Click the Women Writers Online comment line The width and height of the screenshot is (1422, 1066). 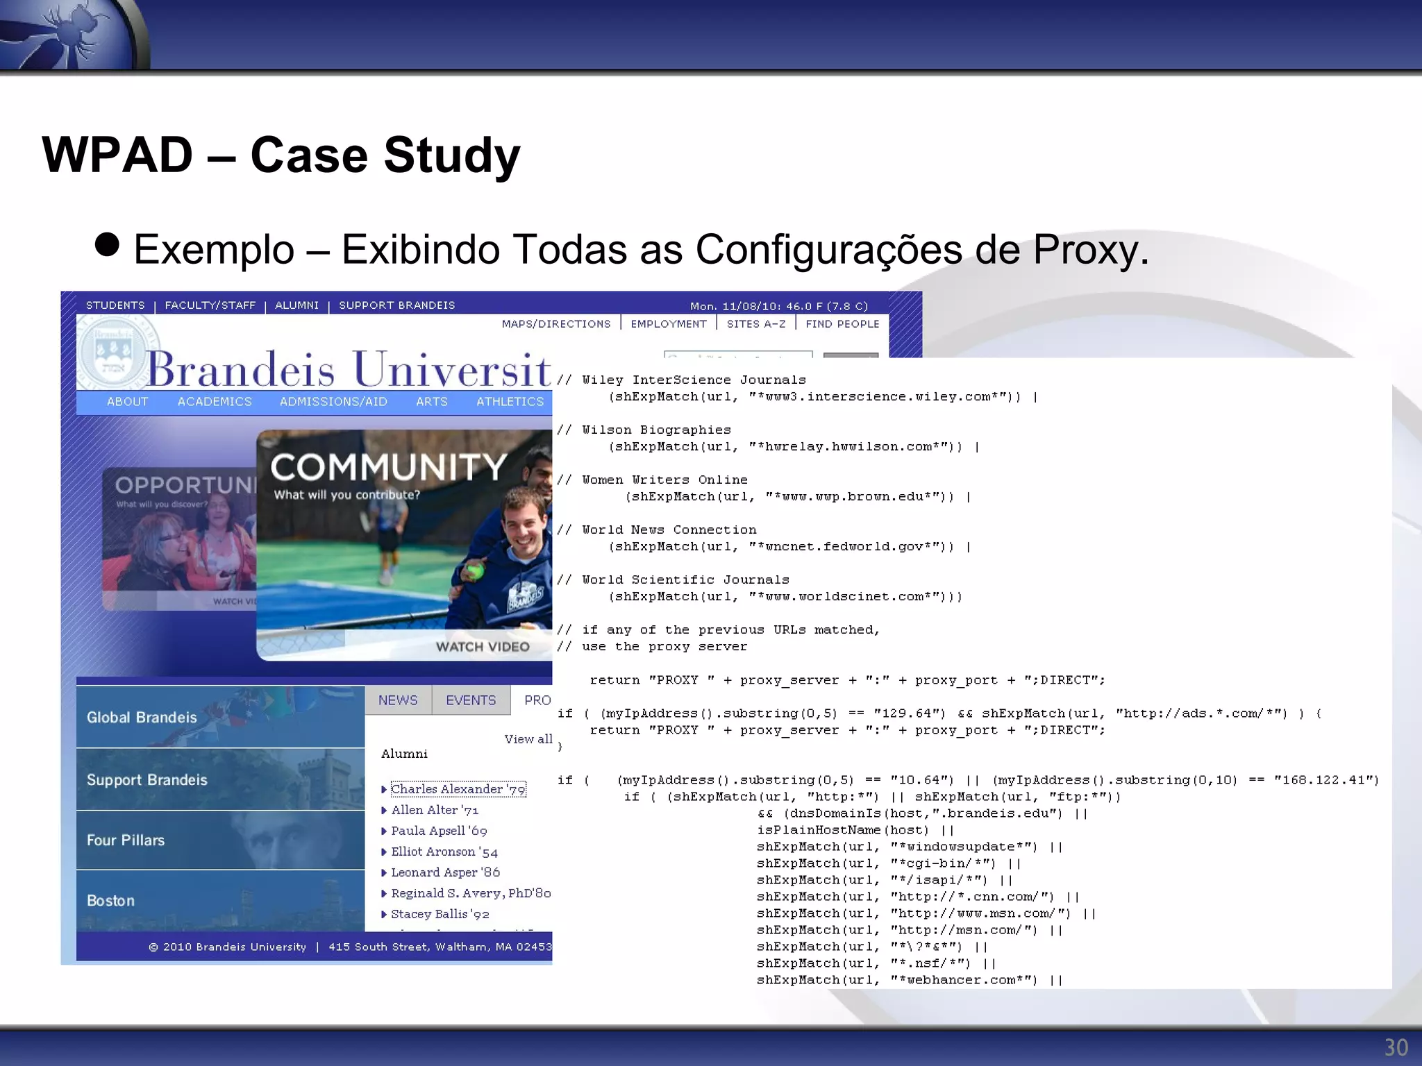652,480
